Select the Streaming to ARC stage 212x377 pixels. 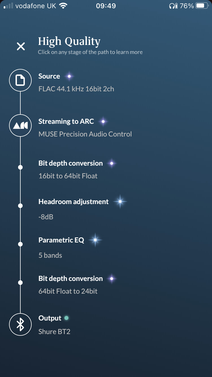click(x=66, y=122)
